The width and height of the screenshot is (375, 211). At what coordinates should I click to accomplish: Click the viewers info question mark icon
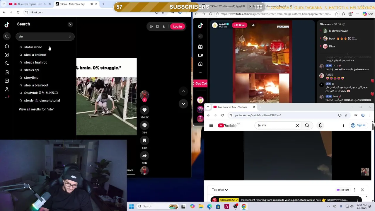[x=344, y=24]
